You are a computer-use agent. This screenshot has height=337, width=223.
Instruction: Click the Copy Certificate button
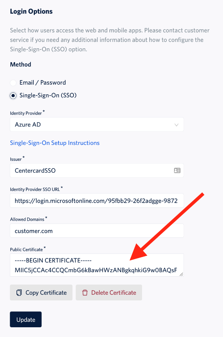[x=41, y=292]
